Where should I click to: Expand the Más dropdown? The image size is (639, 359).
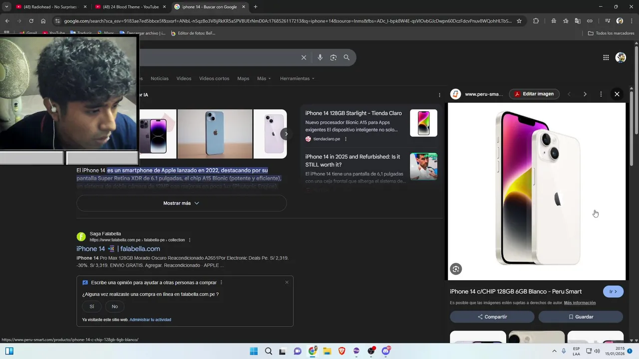click(x=264, y=78)
